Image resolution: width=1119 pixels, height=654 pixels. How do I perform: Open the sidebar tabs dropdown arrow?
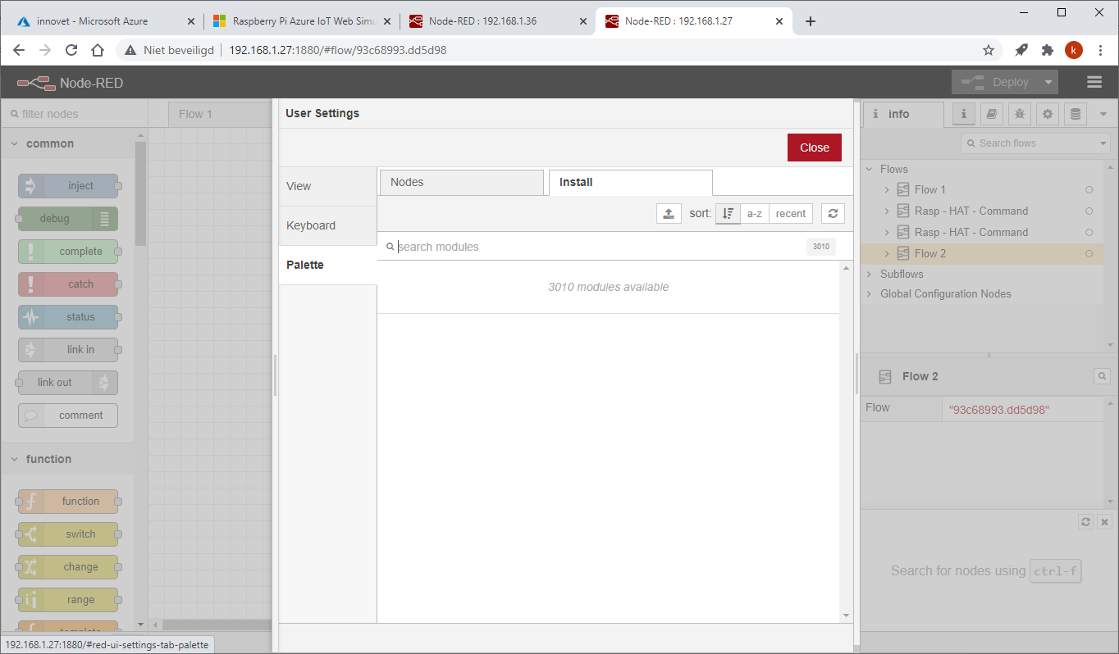[x=1103, y=114]
